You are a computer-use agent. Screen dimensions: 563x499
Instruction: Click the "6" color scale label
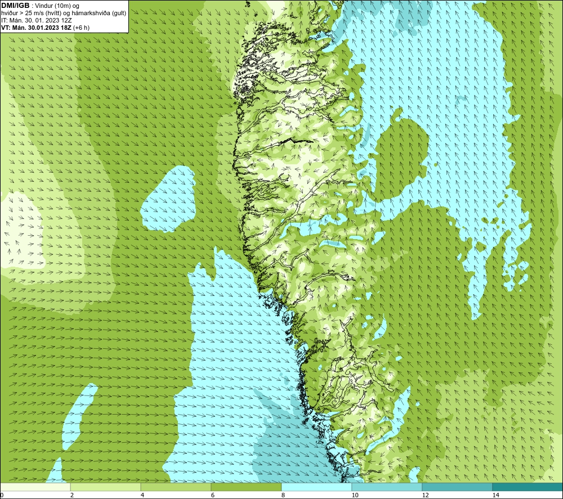coord(213,495)
